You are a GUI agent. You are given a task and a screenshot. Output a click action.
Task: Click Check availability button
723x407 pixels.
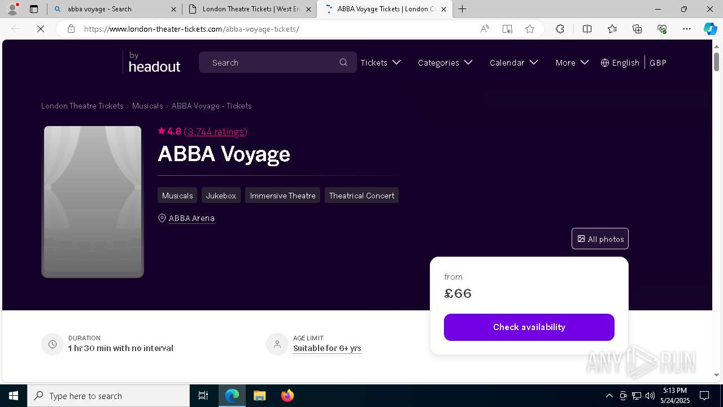pyautogui.click(x=529, y=327)
